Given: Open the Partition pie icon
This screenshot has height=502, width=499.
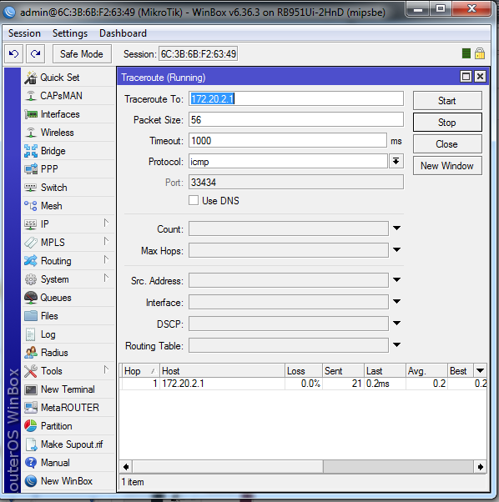Looking at the screenshot, I should coord(31,426).
